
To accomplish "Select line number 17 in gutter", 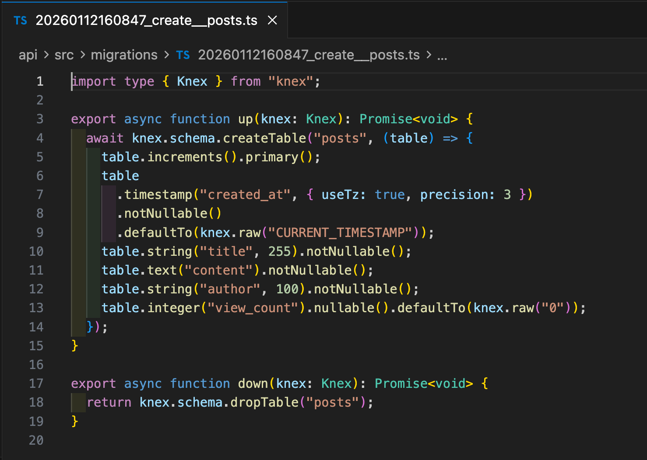I will tap(36, 383).
